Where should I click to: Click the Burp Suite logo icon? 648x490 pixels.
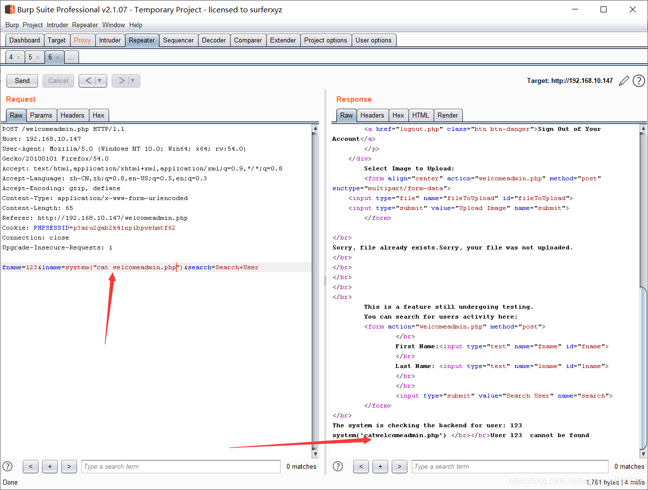point(9,9)
